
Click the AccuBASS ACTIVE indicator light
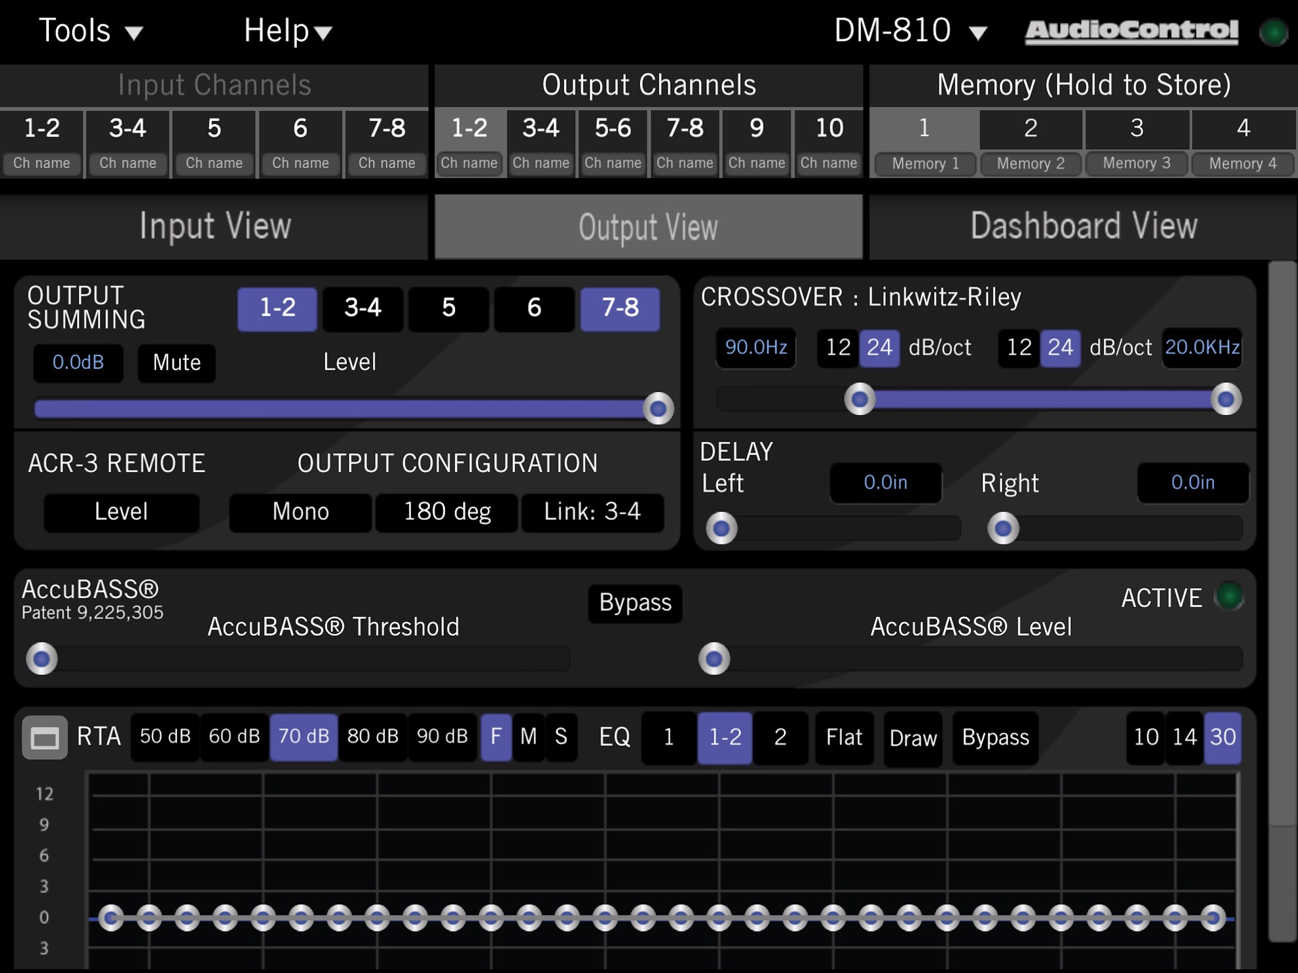pos(1230,597)
